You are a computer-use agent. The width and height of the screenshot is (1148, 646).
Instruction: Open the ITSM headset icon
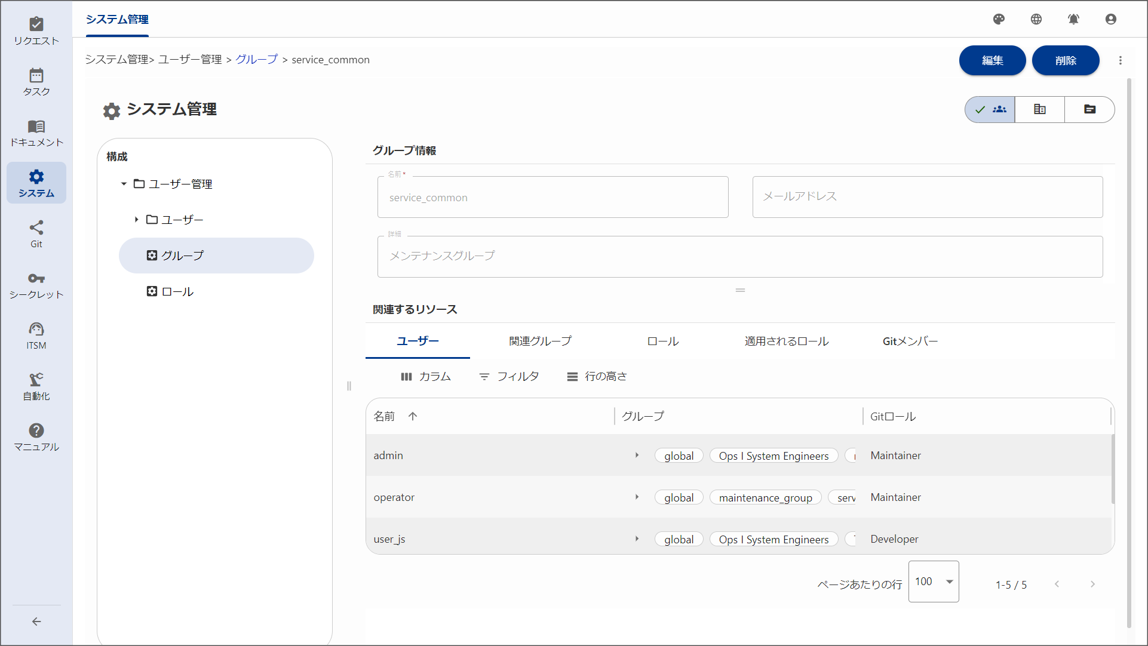(x=36, y=336)
